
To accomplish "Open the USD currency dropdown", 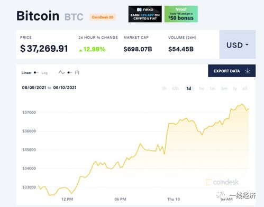I will (238, 44).
